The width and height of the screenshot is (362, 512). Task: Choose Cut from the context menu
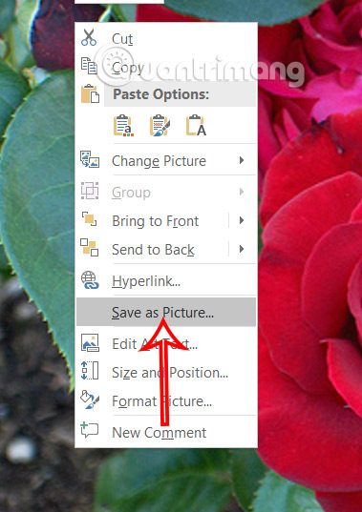point(166,38)
